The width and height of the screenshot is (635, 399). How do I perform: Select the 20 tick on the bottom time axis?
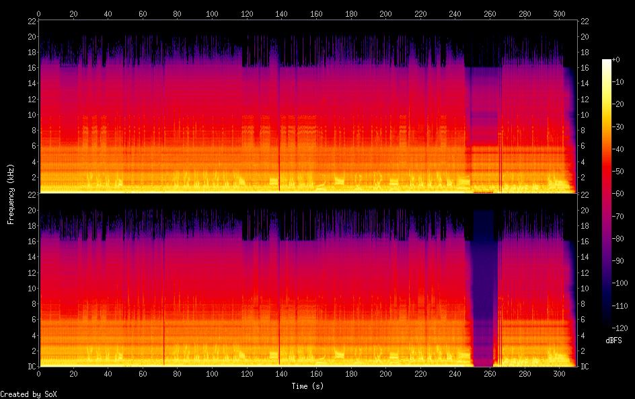[73, 373]
